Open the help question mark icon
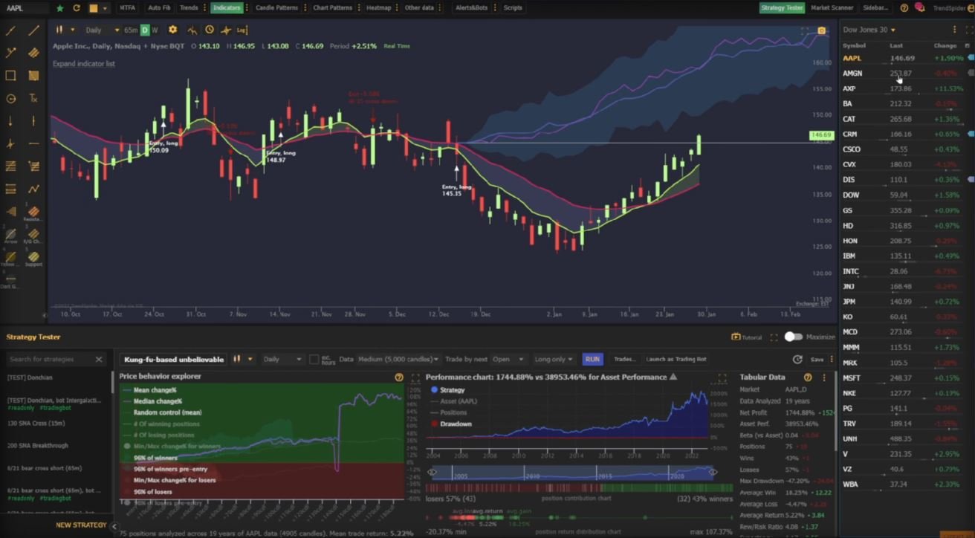 click(904, 8)
